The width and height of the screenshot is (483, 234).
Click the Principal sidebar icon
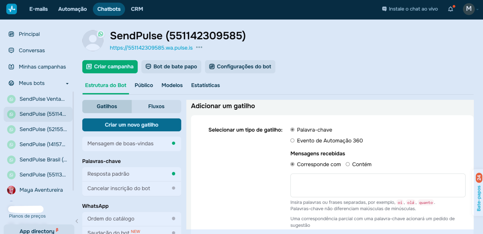point(11,34)
